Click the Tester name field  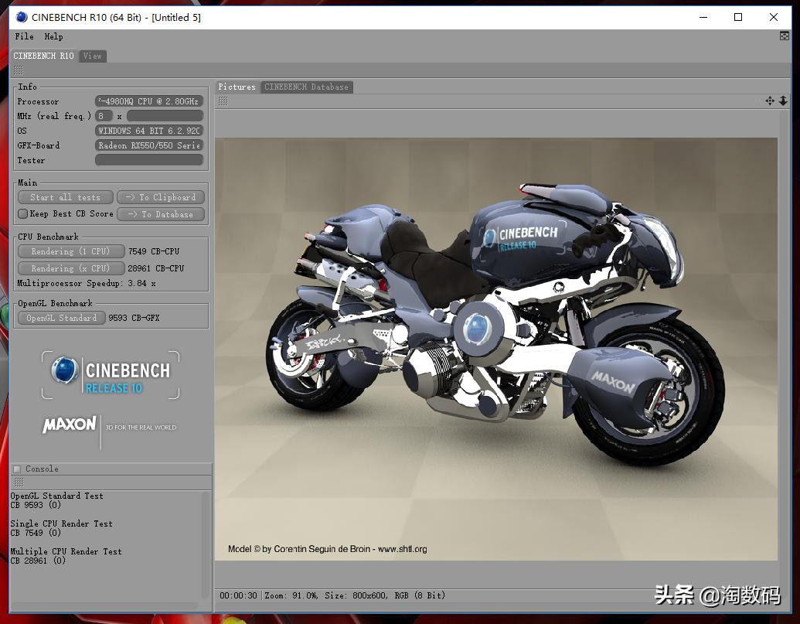(x=149, y=160)
